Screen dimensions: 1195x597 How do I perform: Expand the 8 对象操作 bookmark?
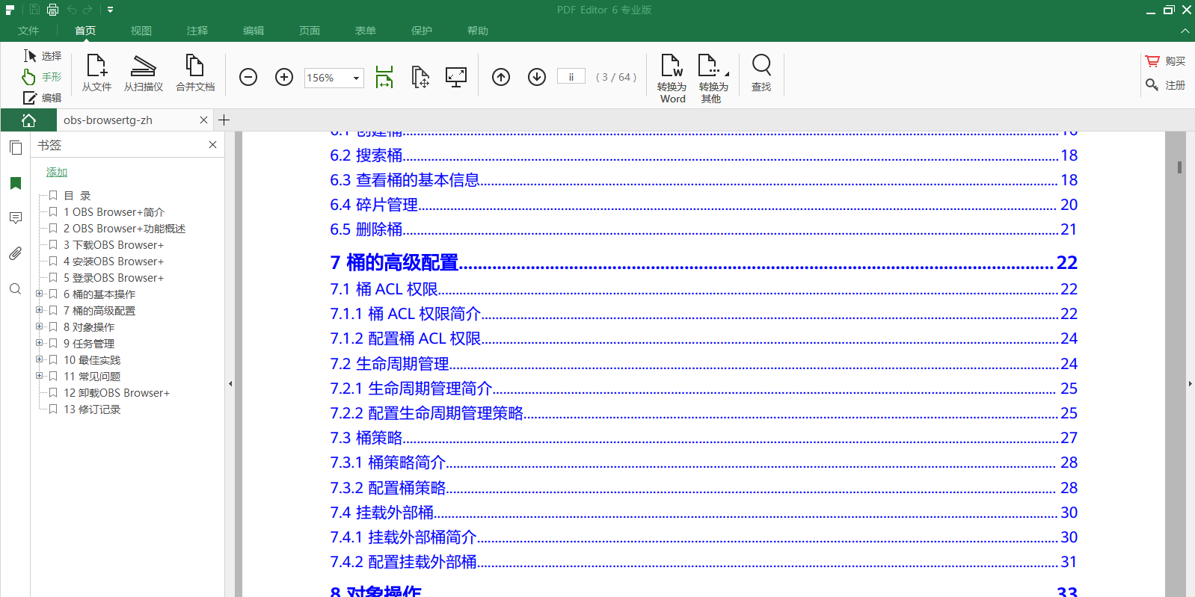(x=39, y=327)
